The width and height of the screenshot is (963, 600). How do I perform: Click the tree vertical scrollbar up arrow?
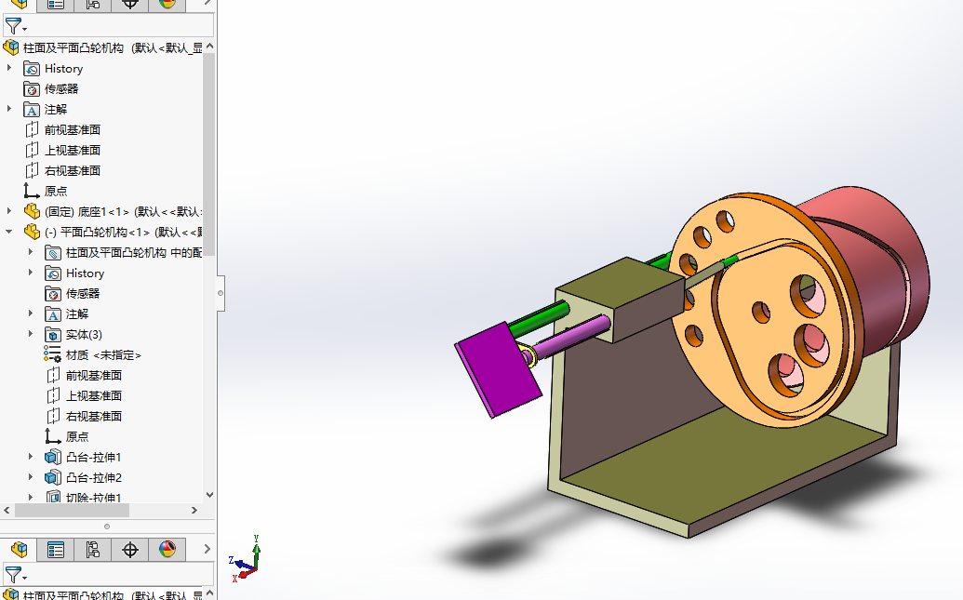pos(209,47)
